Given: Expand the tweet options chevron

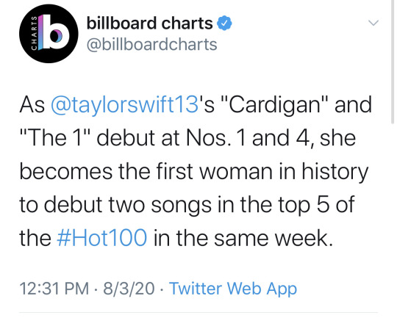Looking at the screenshot, I should (373, 23).
